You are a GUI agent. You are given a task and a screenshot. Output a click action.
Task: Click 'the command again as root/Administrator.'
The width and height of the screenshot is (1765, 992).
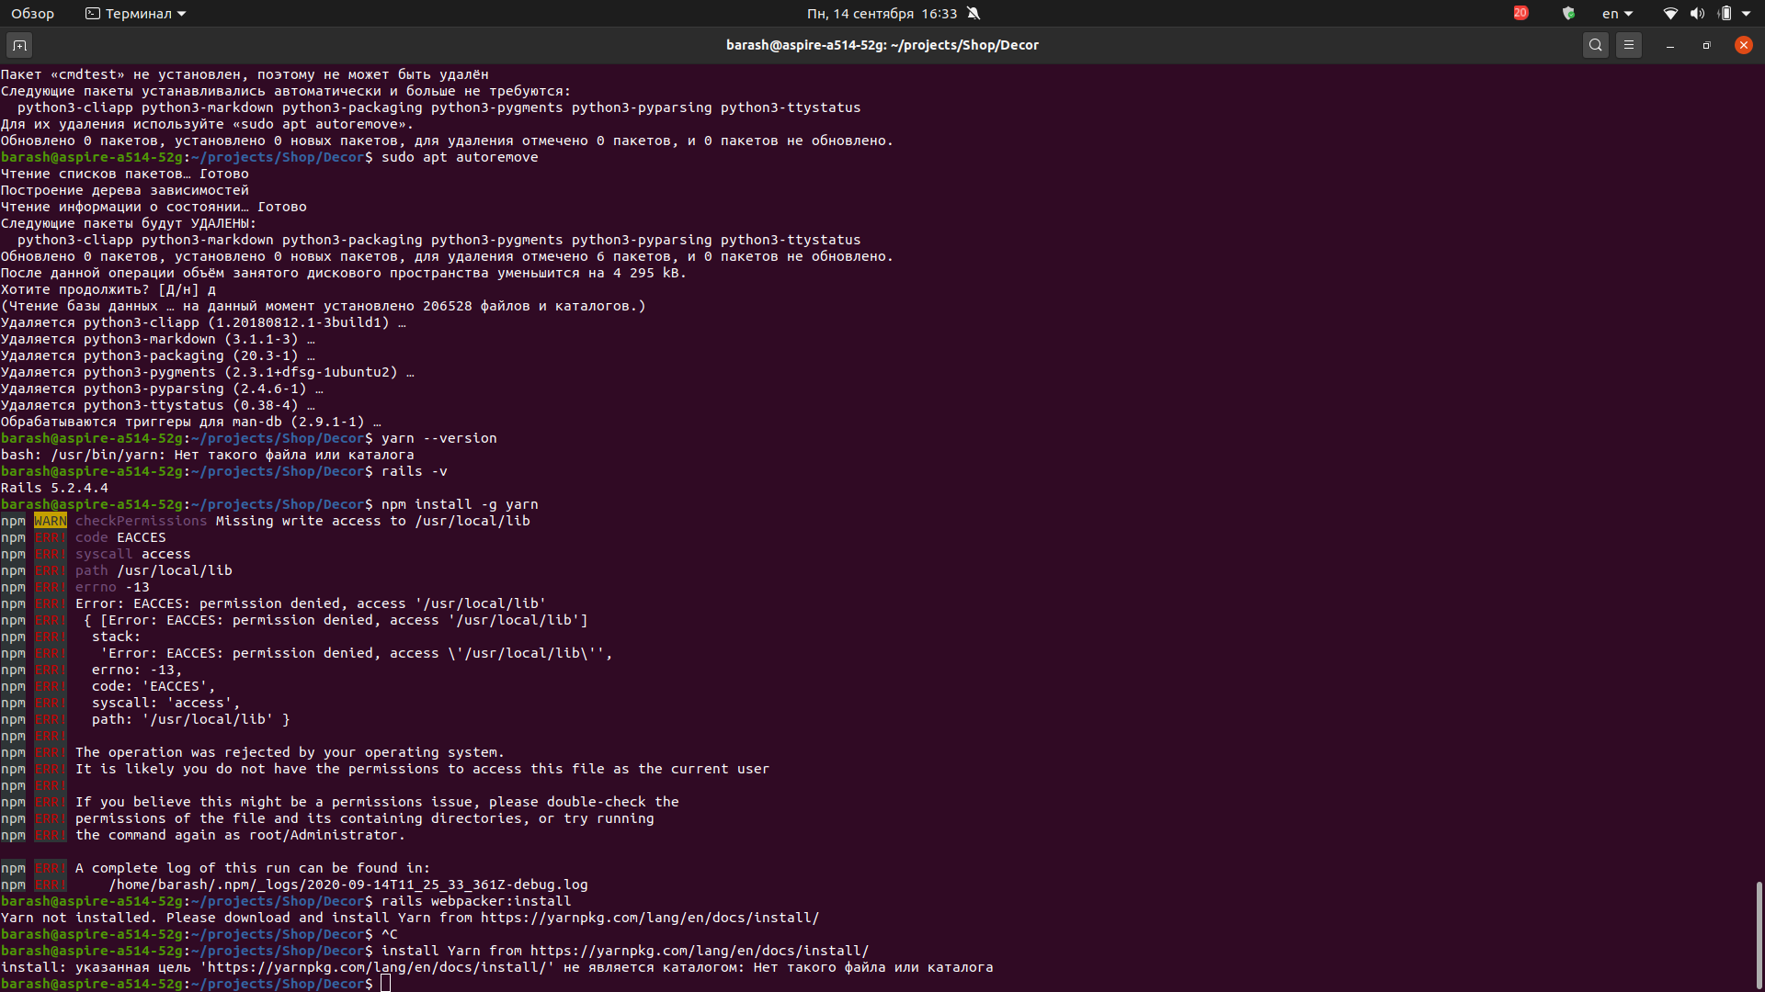point(240,835)
